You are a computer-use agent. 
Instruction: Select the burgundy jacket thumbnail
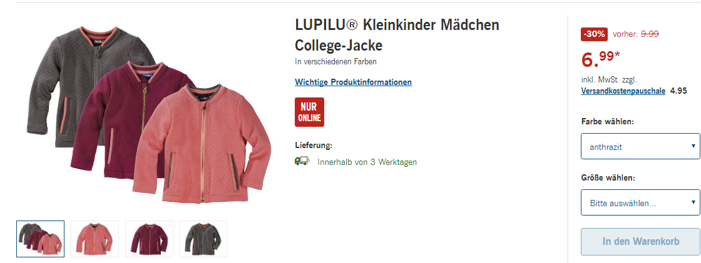pos(149,239)
